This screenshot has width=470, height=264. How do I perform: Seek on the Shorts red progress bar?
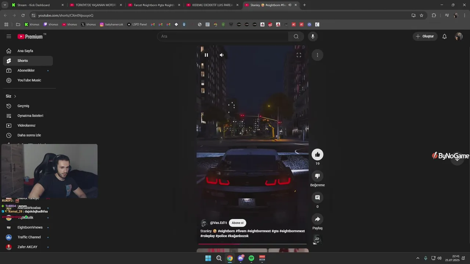[253, 243]
